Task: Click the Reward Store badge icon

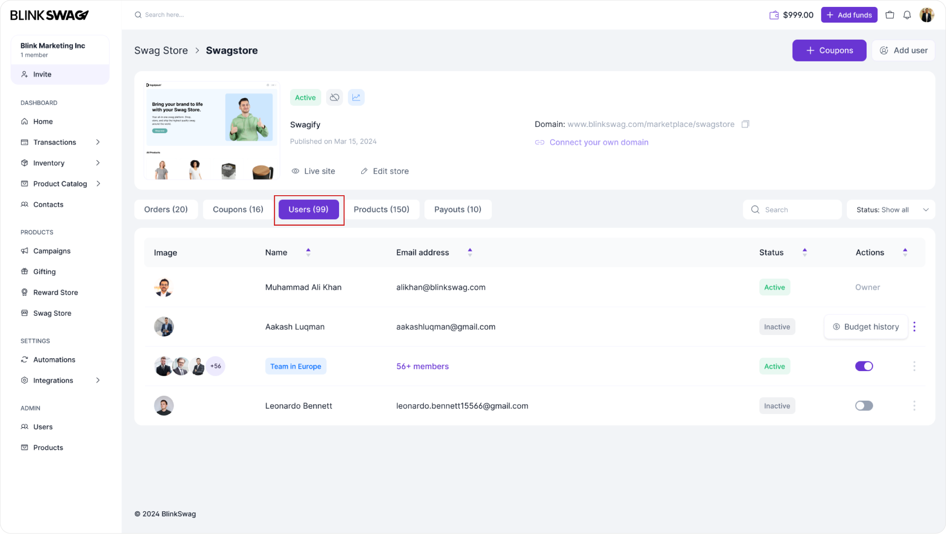Action: 24,292
